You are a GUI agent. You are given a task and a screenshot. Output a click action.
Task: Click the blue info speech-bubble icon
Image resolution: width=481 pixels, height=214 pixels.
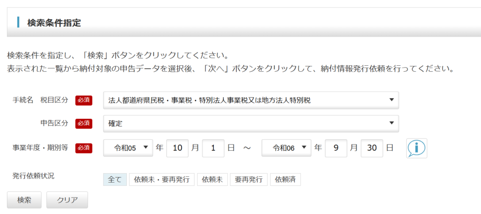[417, 148]
